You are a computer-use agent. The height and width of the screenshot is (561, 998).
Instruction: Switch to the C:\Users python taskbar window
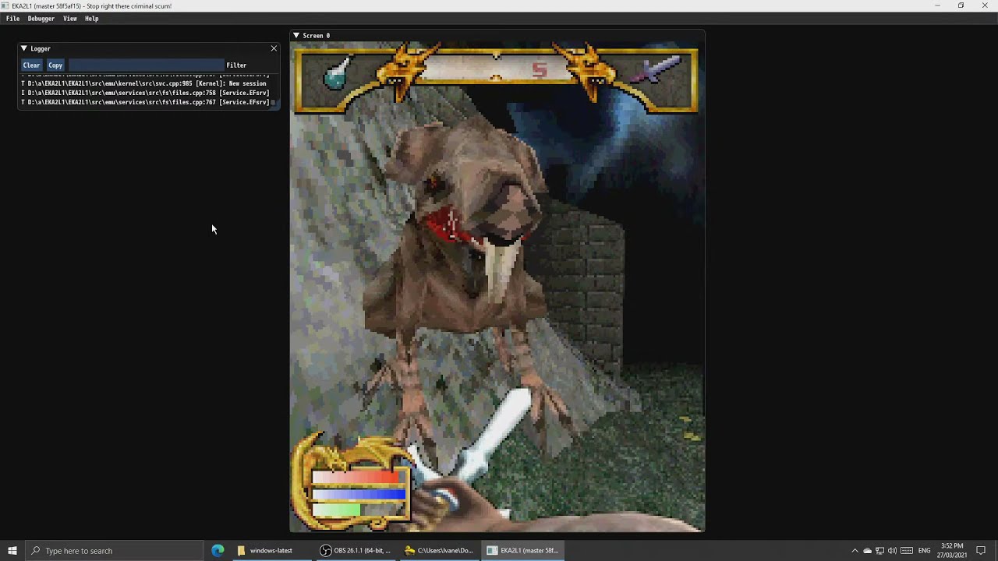[x=441, y=550]
